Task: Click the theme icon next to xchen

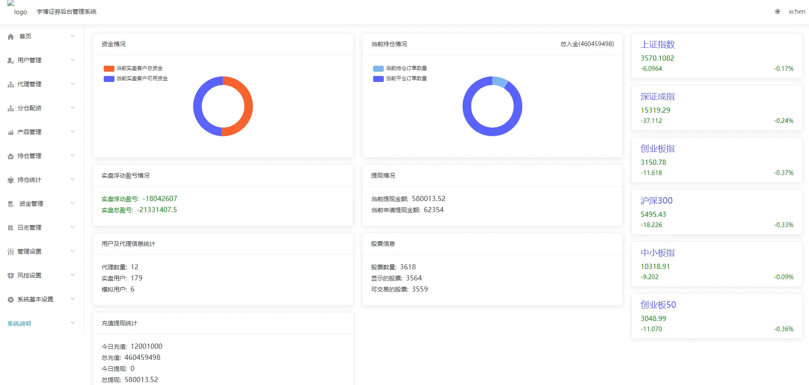Action: 777,12
